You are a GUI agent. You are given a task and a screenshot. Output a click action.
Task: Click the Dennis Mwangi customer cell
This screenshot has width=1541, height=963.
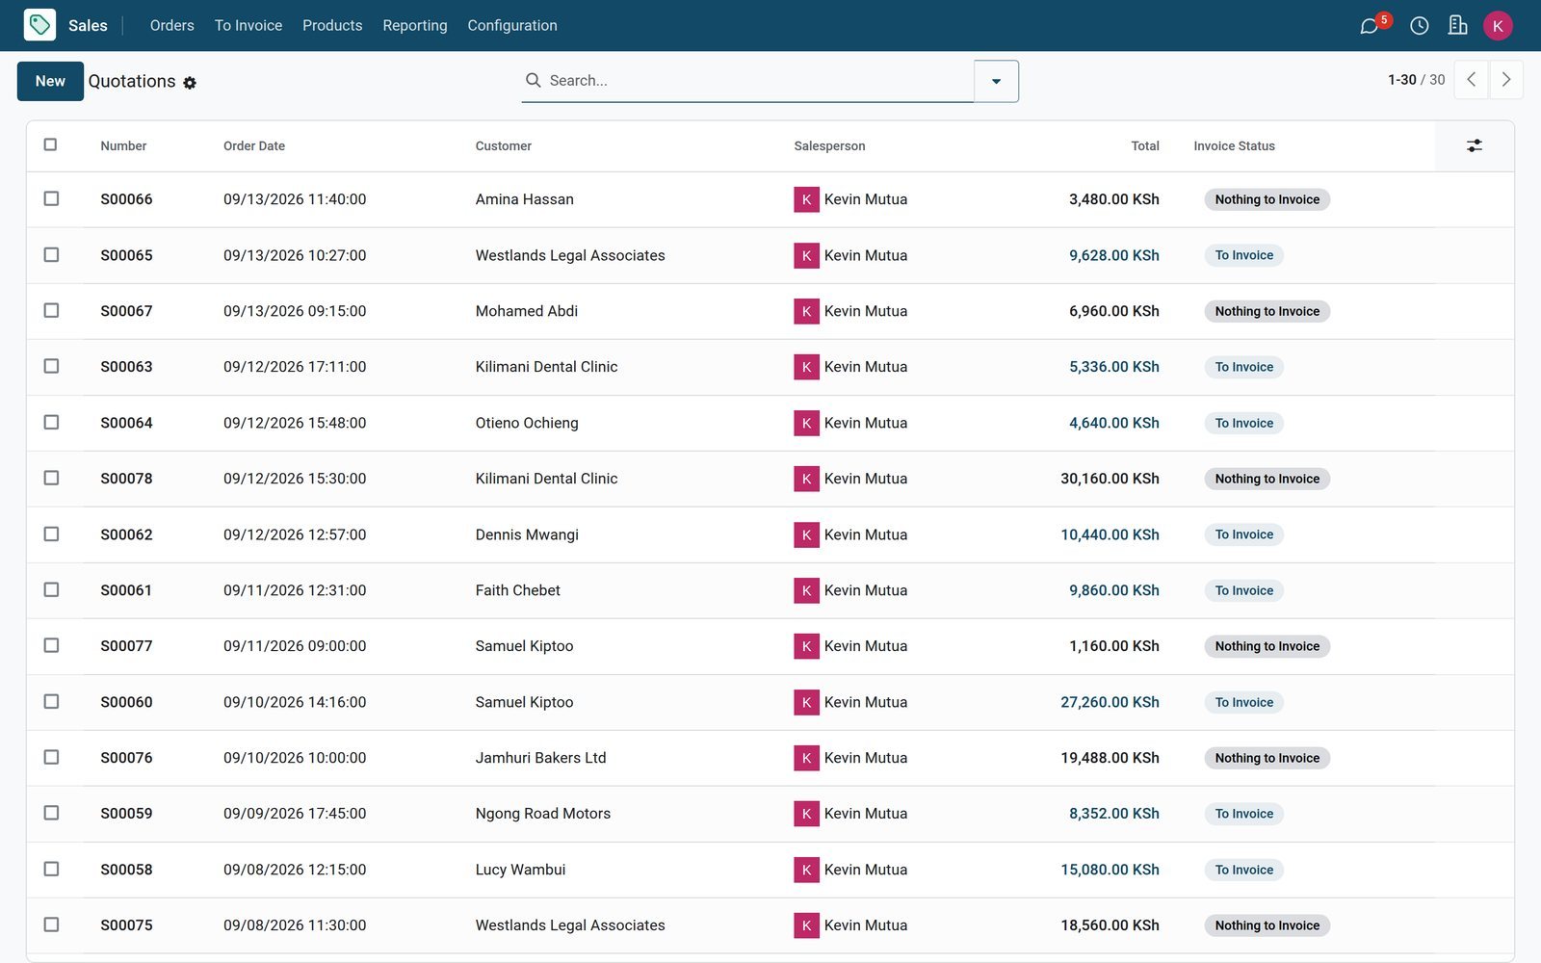[527, 534]
